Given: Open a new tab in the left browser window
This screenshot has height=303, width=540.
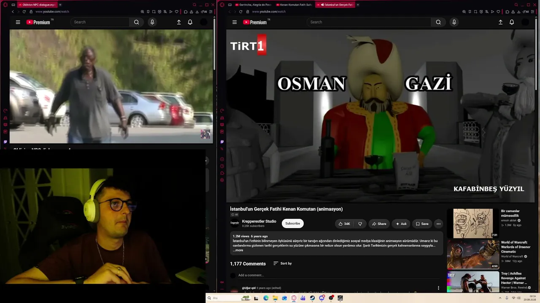Looking at the screenshot, I should point(60,5).
